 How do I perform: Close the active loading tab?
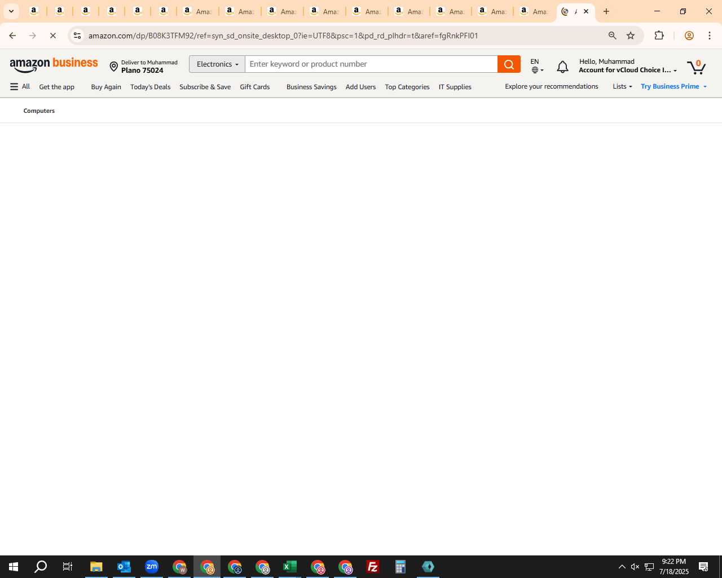pyautogui.click(x=586, y=11)
